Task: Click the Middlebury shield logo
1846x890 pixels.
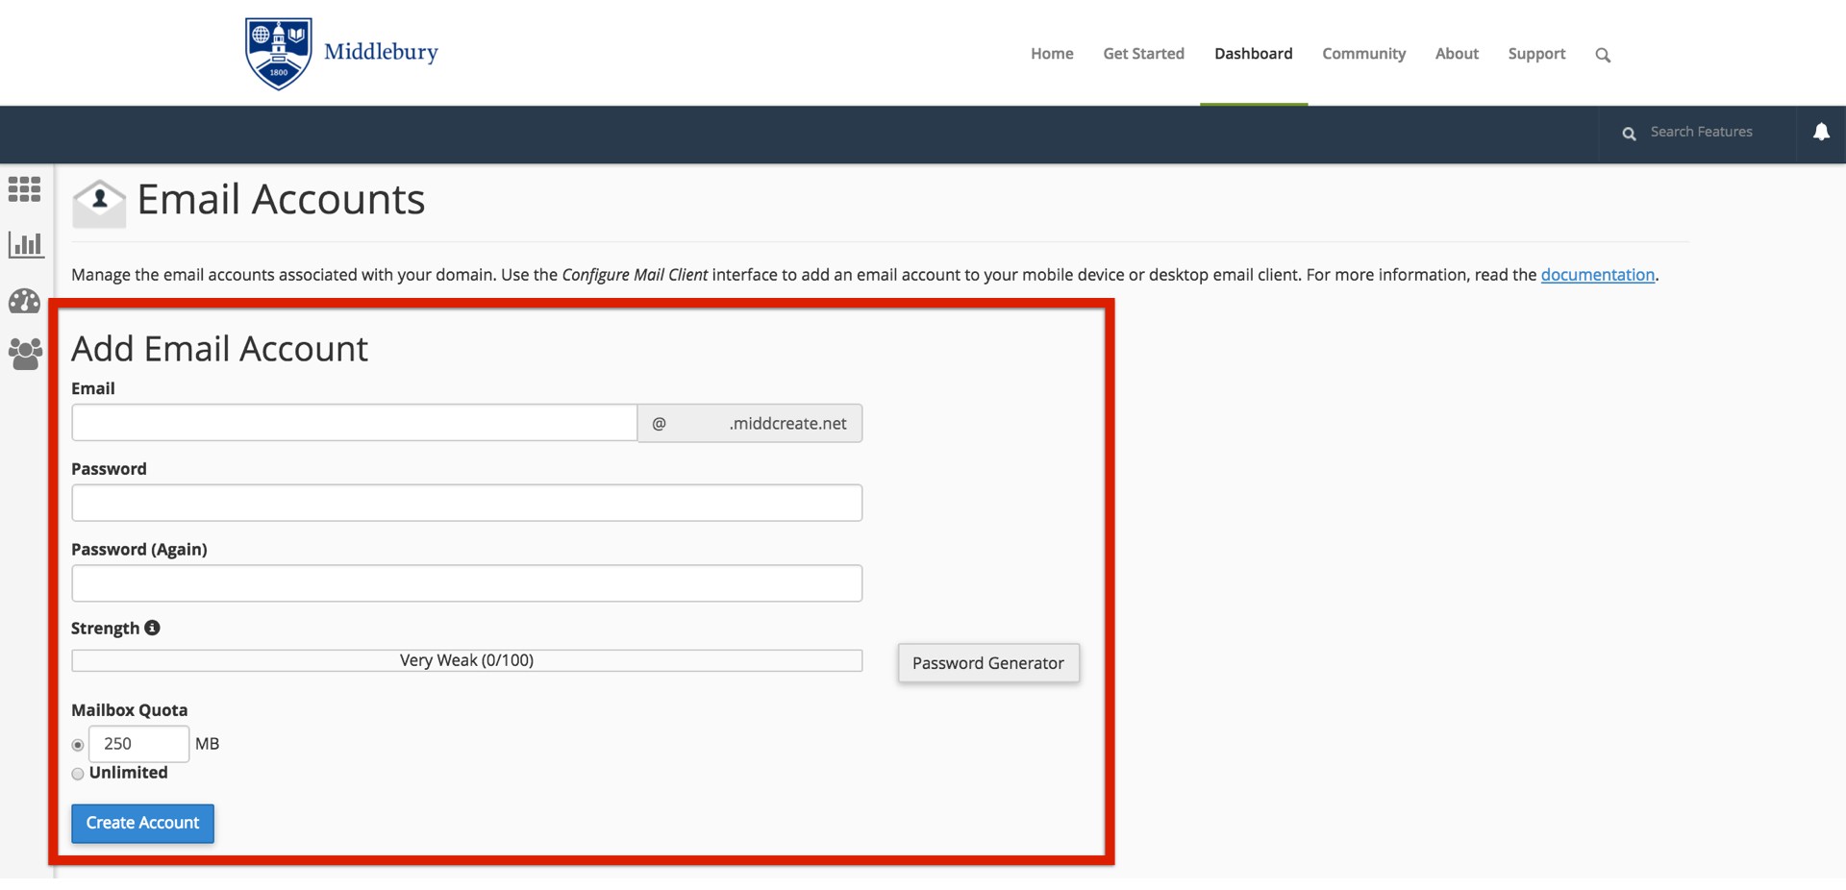Action: pyautogui.click(x=278, y=53)
